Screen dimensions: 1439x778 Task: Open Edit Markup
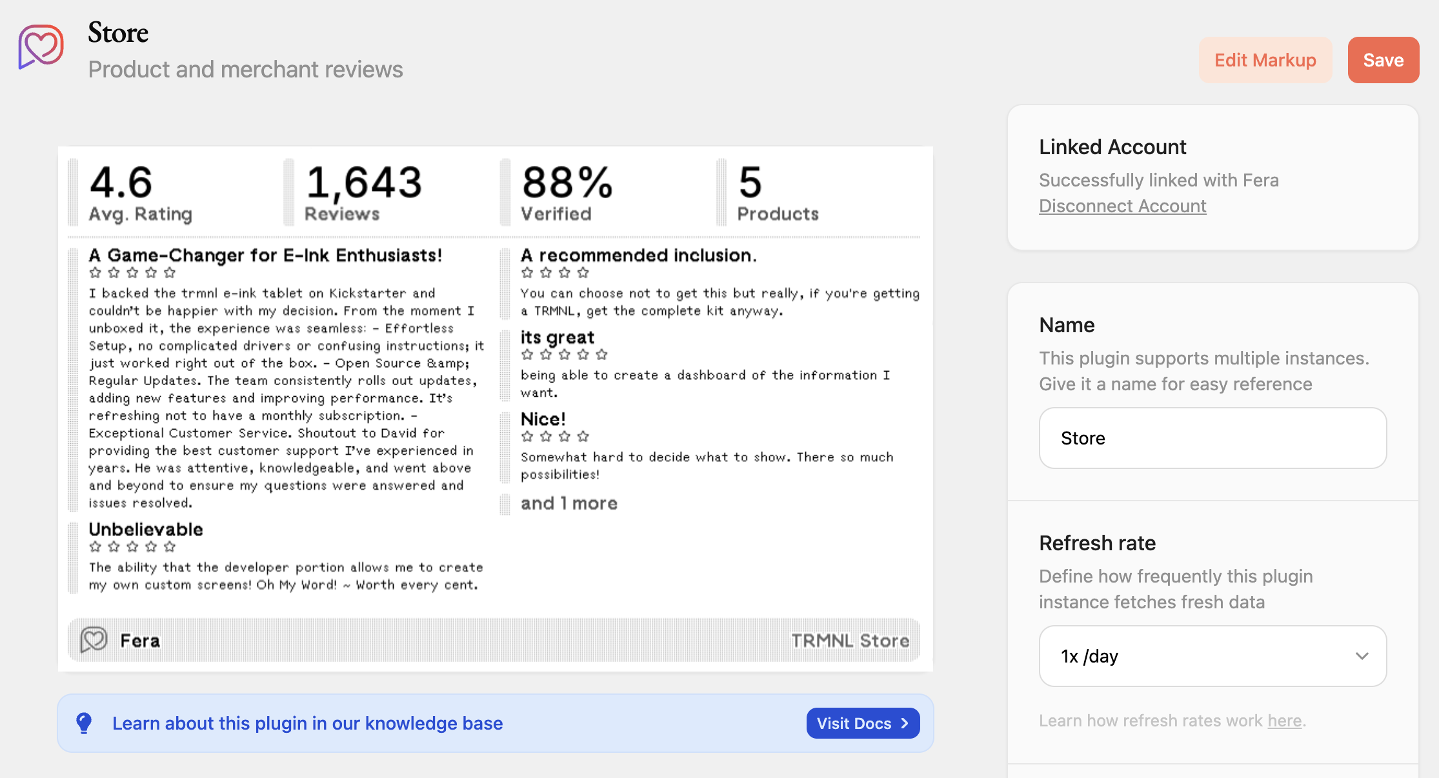(1265, 60)
